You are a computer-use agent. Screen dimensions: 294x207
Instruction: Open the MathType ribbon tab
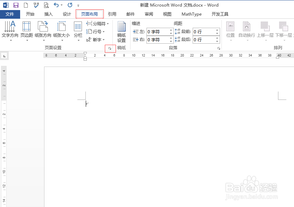pos(191,14)
